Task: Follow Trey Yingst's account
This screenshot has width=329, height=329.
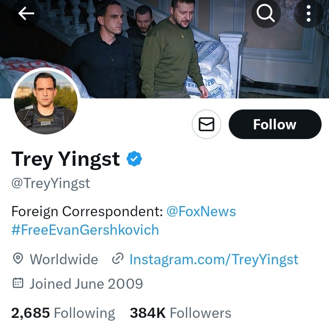Action: (x=275, y=124)
